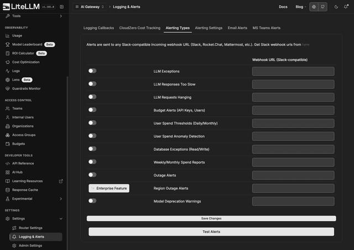Click the GitHub icon in header
The image size is (354, 250).
[323, 7]
